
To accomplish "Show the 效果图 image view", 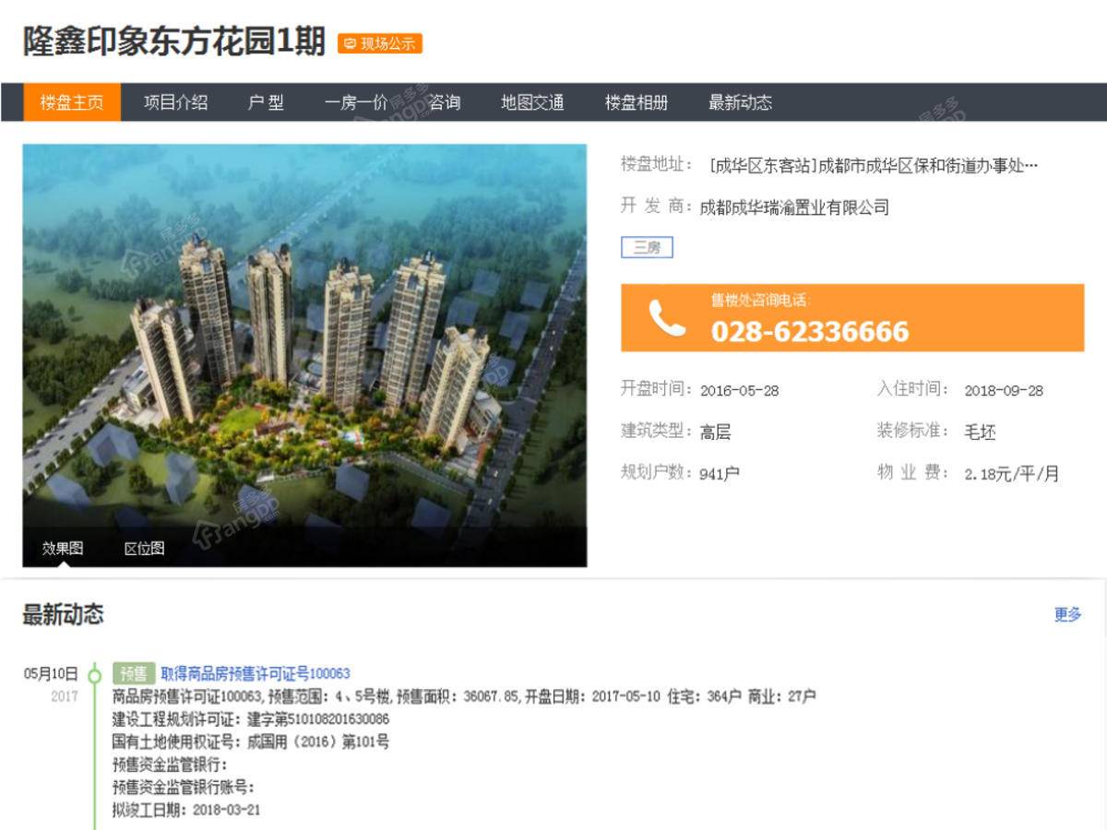I will (x=63, y=548).
